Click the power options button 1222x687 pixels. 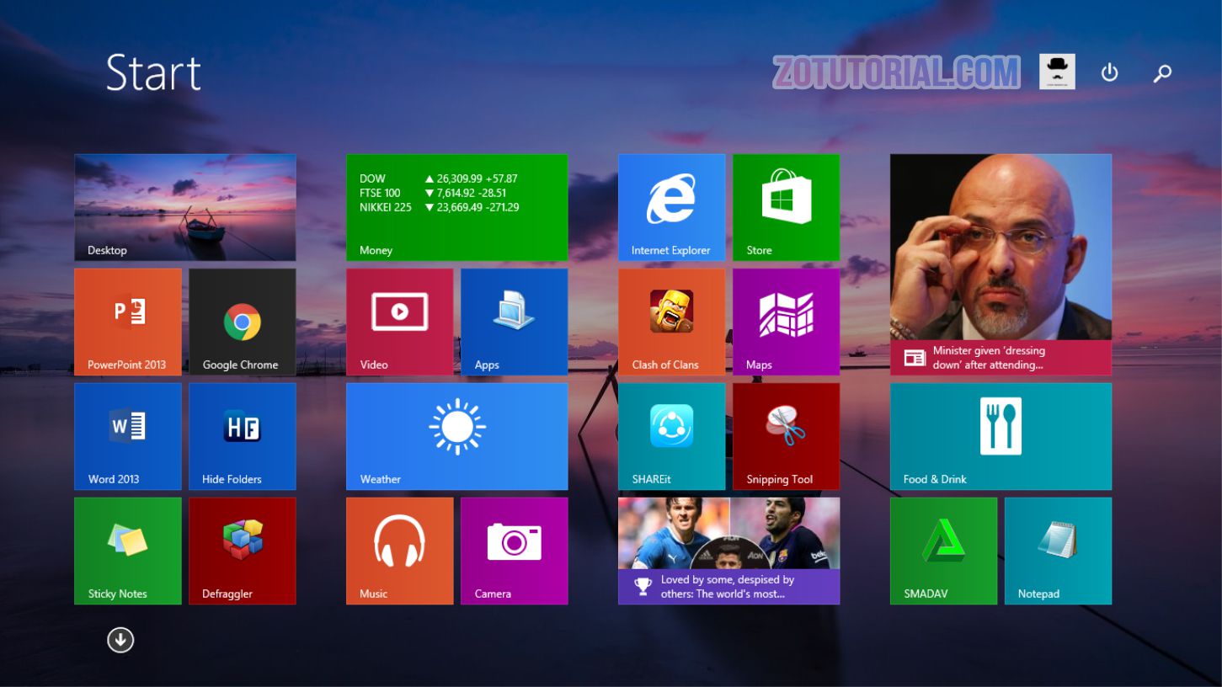point(1110,73)
